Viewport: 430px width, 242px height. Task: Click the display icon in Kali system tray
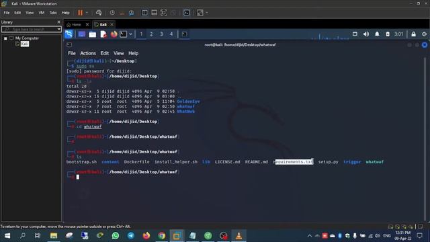(355, 34)
